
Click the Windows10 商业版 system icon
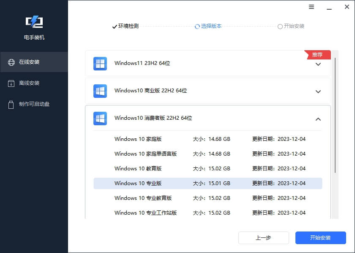tap(100, 91)
